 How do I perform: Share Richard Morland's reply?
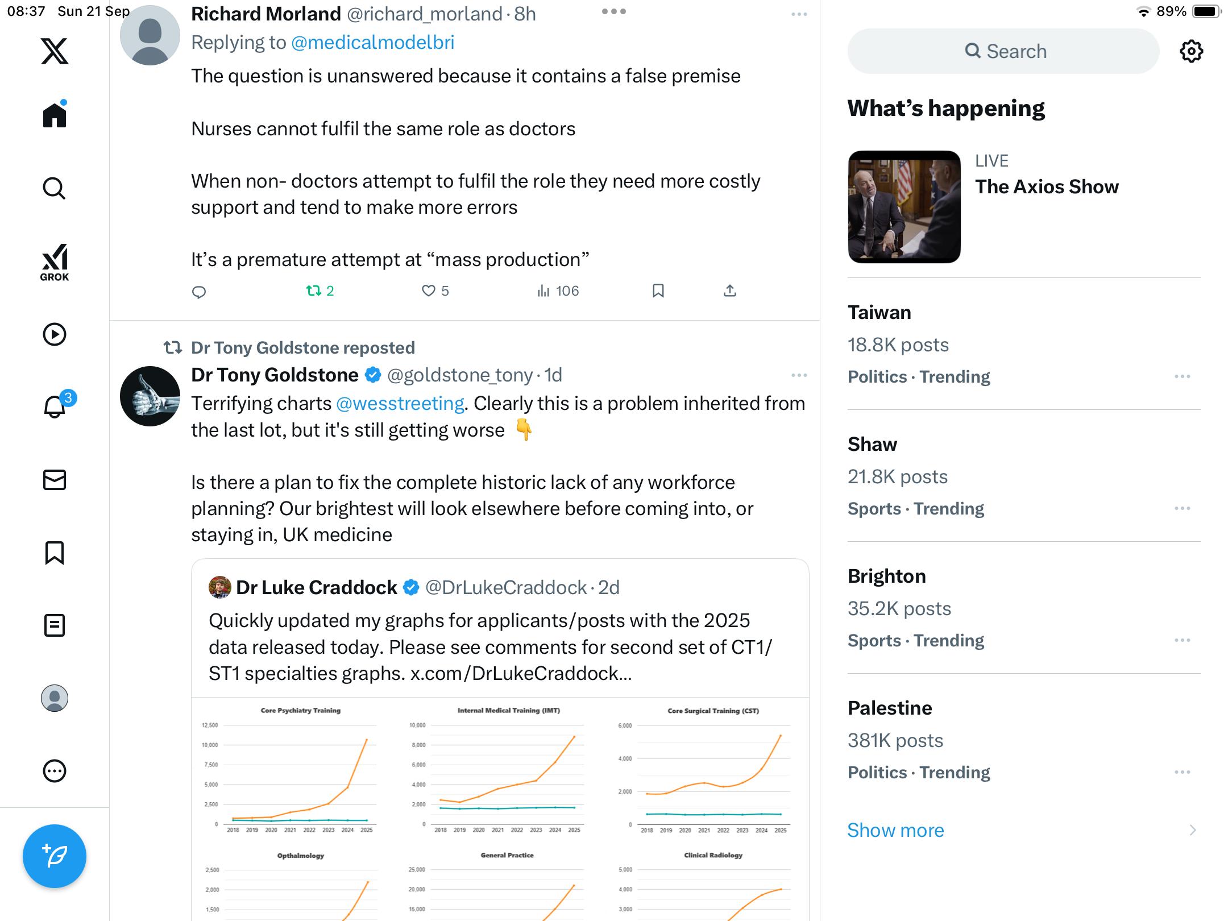(x=730, y=291)
